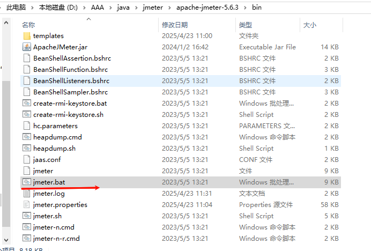Click the heapdump.sh script icon

pyautogui.click(x=27, y=148)
